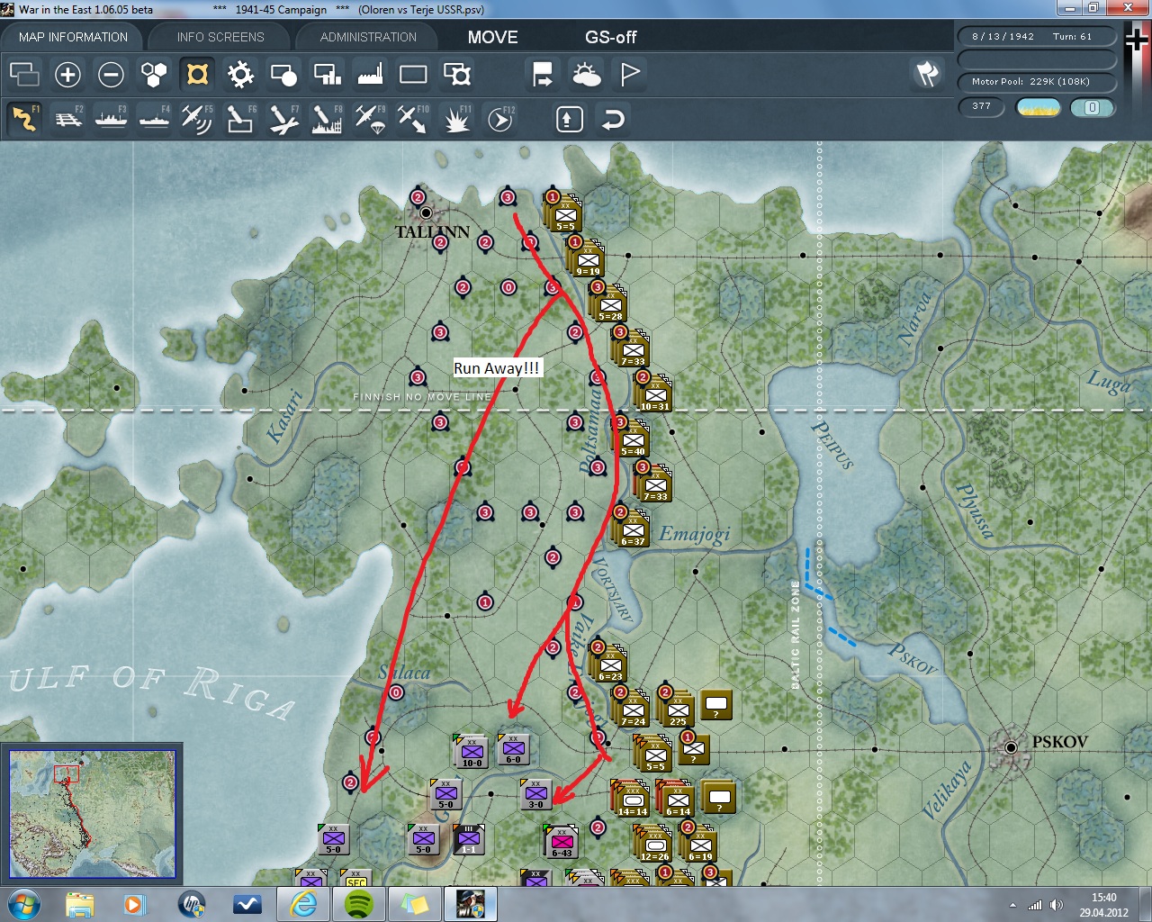The height and width of the screenshot is (922, 1152).
Task: Click the light-blue pill showing 0
Action: [1093, 107]
